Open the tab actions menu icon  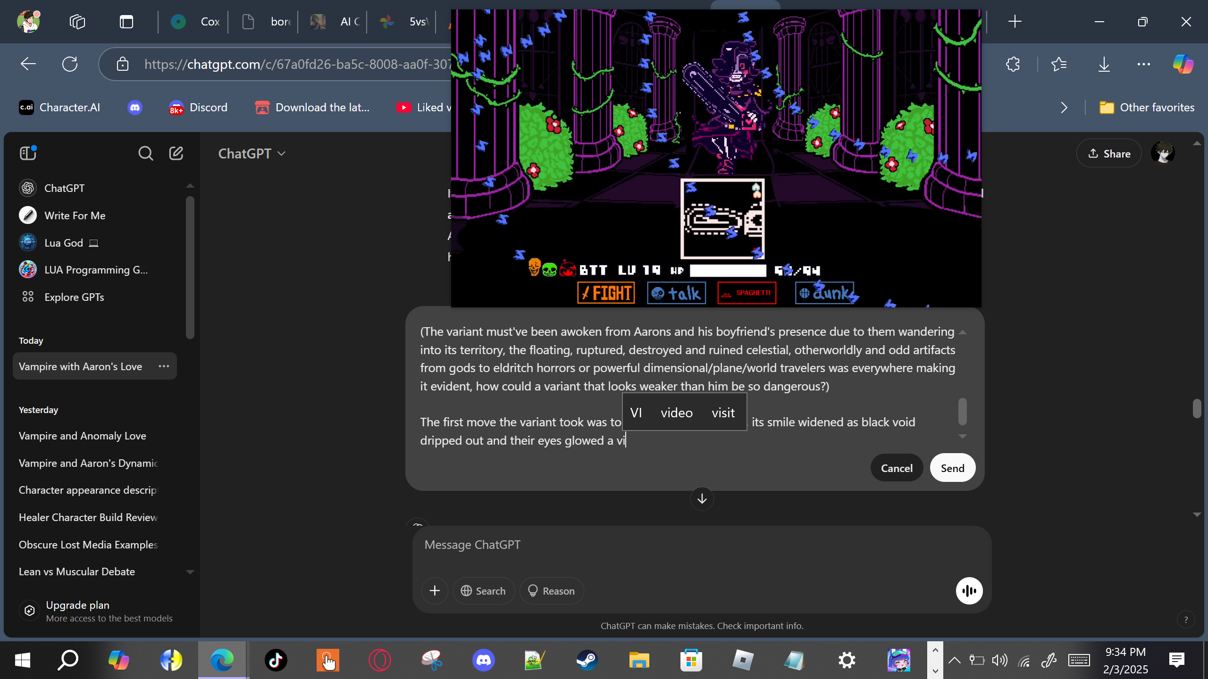pos(126,21)
